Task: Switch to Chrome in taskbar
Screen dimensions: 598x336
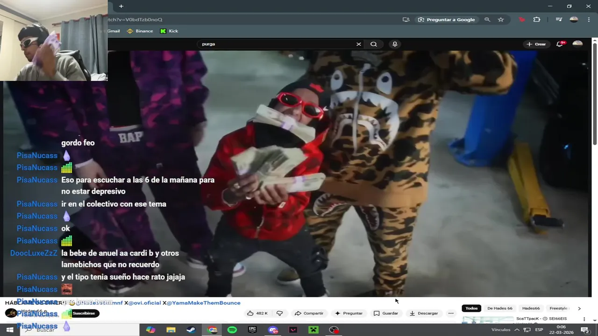Action: (x=212, y=330)
